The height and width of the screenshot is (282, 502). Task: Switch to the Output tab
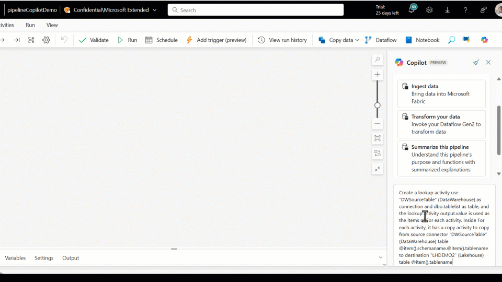[x=71, y=258]
